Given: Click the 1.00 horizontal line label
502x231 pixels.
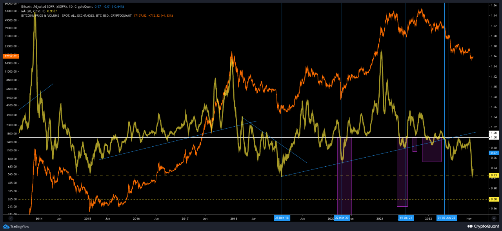Looking at the screenshot, I should coord(494,137).
